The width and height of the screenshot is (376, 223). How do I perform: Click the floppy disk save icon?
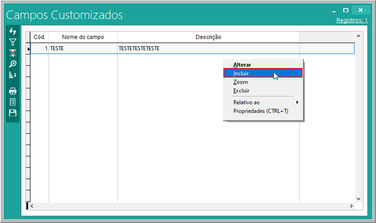pyautogui.click(x=13, y=113)
